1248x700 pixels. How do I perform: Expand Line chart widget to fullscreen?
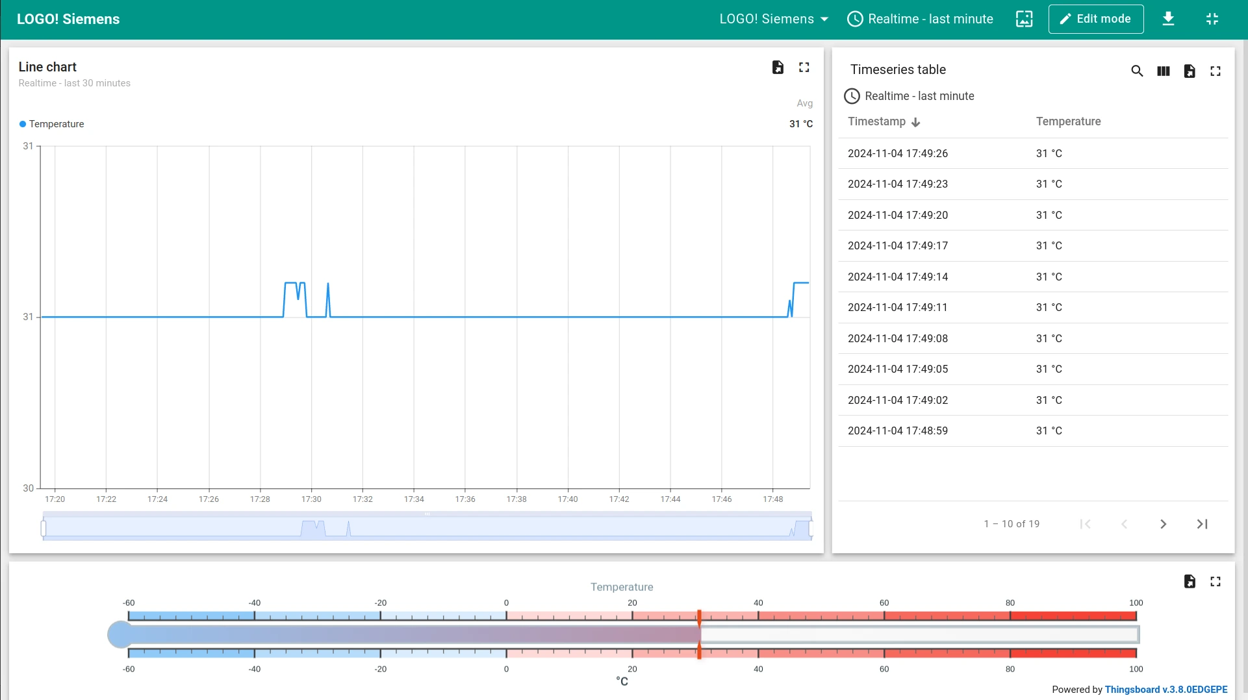click(804, 68)
